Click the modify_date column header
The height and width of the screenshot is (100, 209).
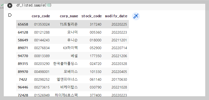(116, 16)
